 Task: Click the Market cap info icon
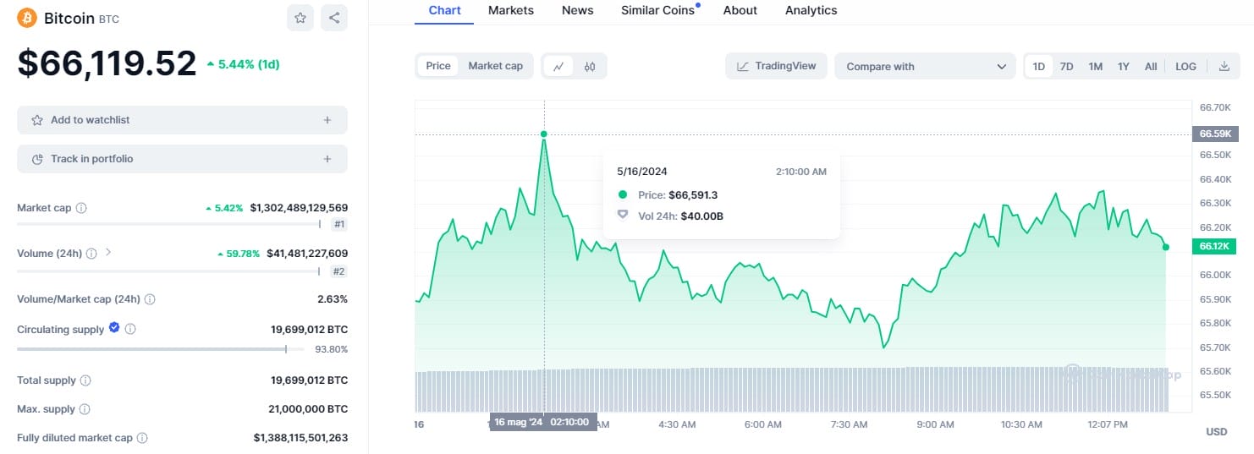point(81,208)
